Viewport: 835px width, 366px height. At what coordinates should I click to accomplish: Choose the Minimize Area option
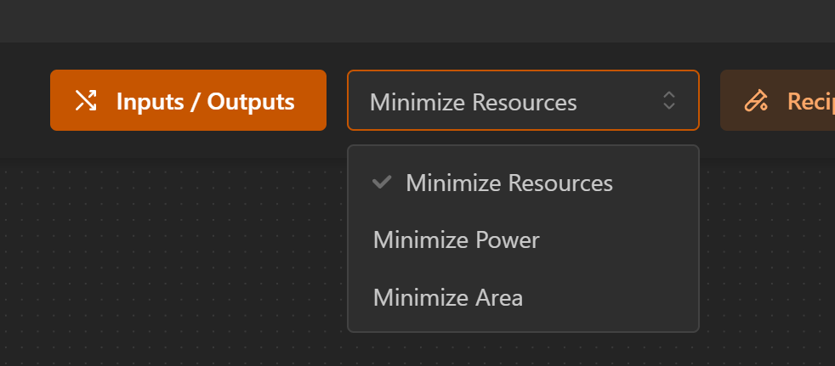pyautogui.click(x=447, y=298)
